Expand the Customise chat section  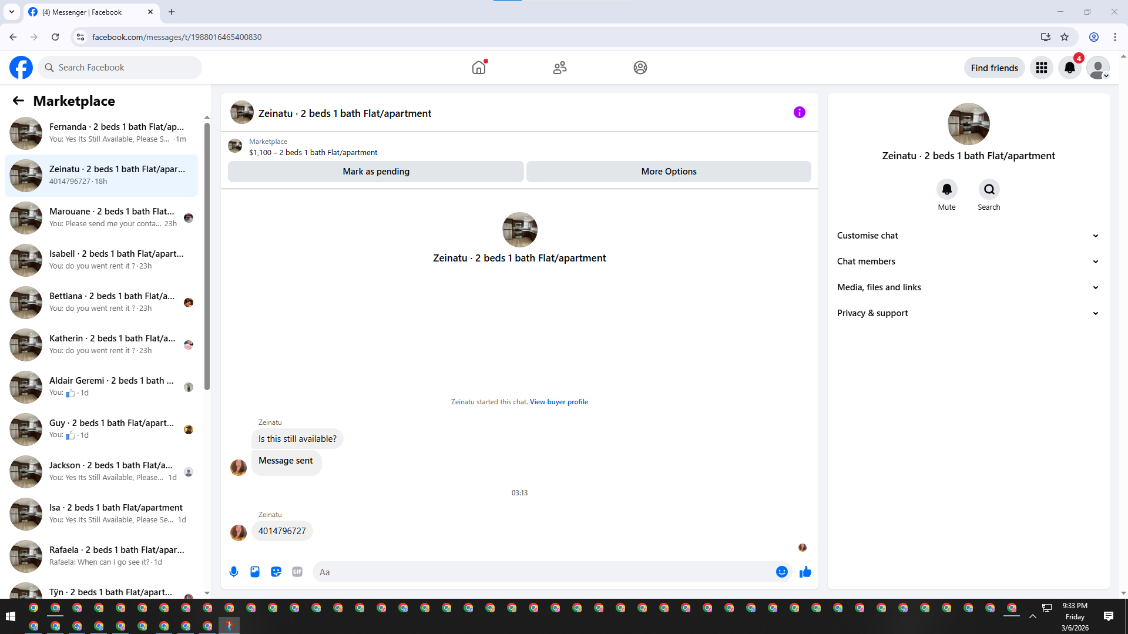click(968, 236)
